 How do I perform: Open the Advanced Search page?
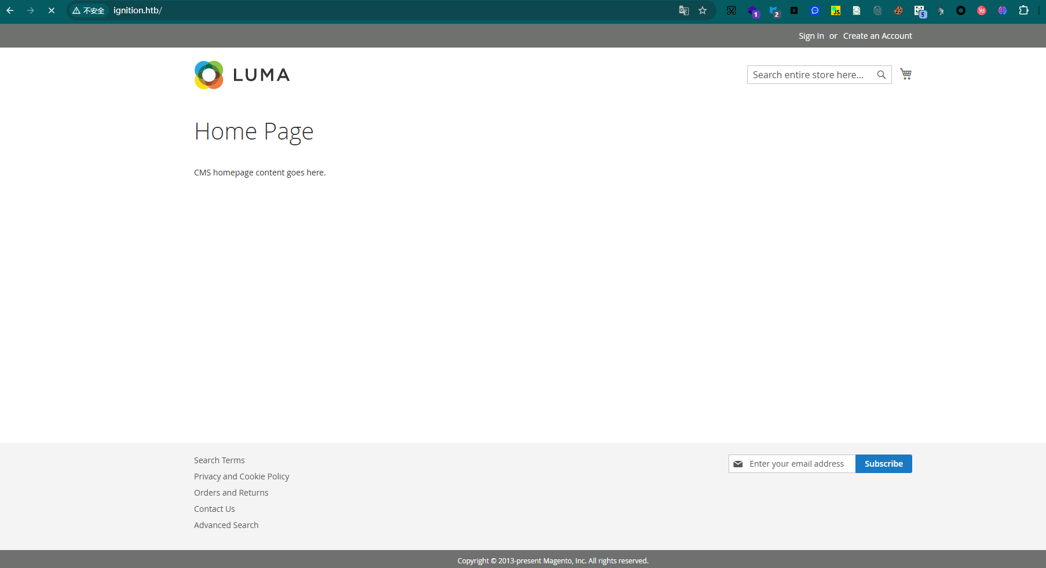pyautogui.click(x=226, y=525)
